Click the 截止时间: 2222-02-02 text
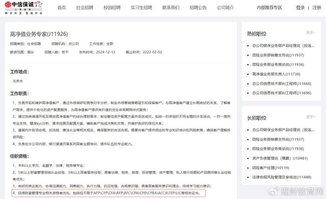Screen dimensions: 326x199 [x=144, y=52]
